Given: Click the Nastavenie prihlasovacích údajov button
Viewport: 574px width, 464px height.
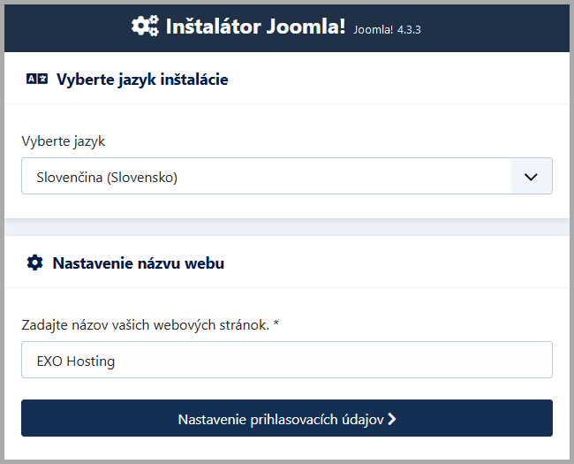Looking at the screenshot, I should point(287,418).
